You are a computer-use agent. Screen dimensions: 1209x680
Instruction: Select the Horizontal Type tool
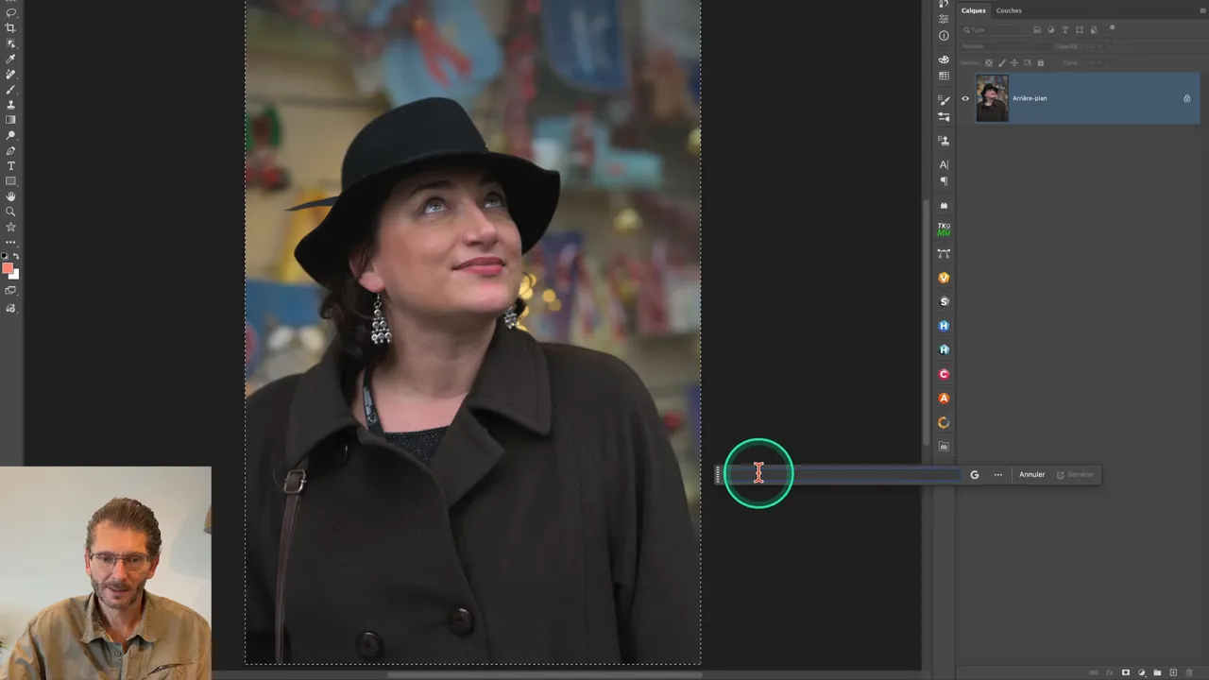click(11, 165)
